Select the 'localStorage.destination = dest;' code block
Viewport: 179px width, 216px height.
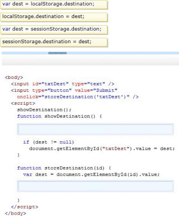point(54,17)
